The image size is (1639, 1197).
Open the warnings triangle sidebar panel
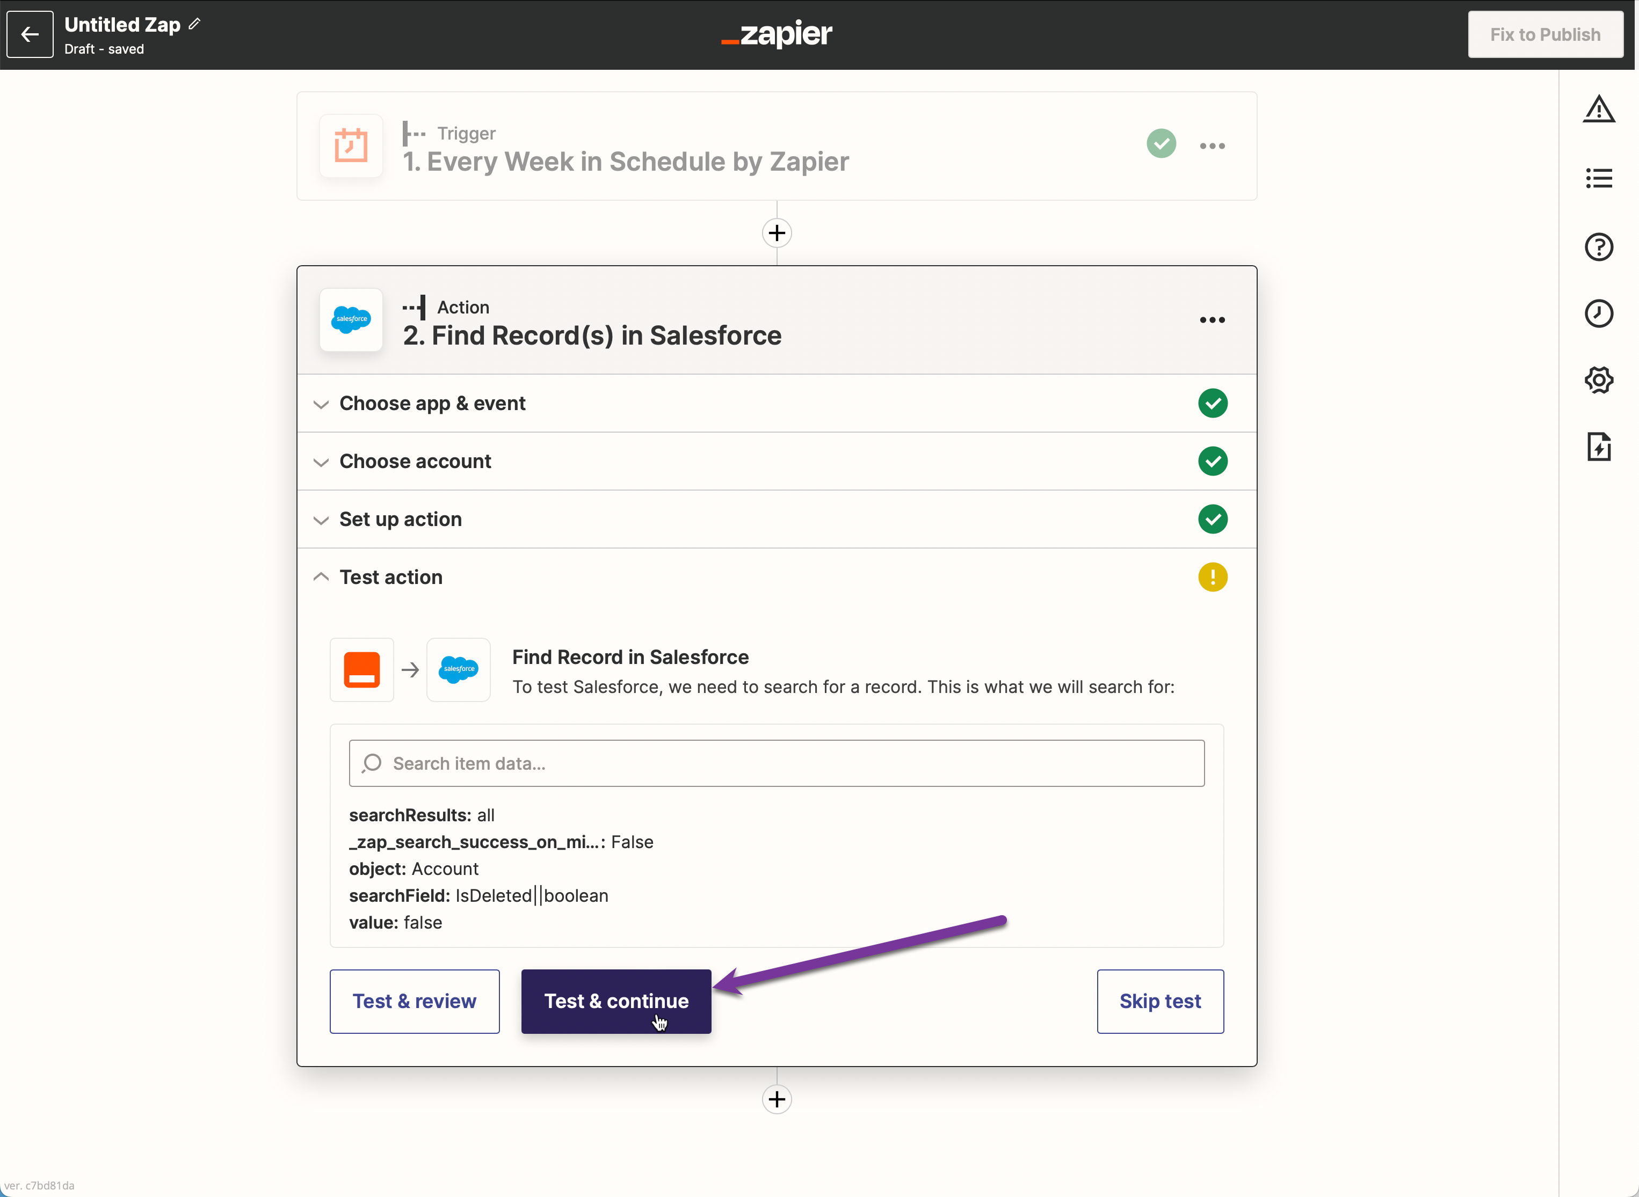tap(1598, 110)
